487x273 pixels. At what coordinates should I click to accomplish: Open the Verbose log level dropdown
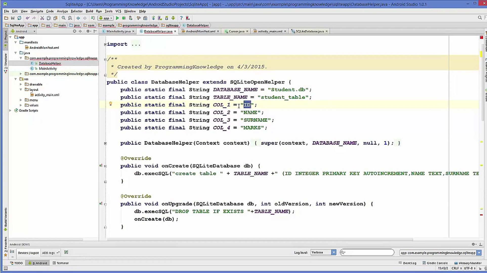(x=323, y=252)
